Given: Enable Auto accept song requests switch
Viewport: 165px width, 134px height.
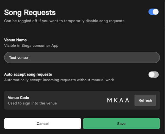Looking at the screenshot, I should pyautogui.click(x=153, y=74).
